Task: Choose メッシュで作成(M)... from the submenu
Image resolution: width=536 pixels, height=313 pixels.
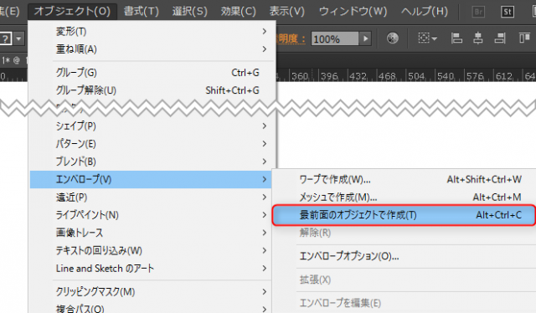Action: point(404,198)
